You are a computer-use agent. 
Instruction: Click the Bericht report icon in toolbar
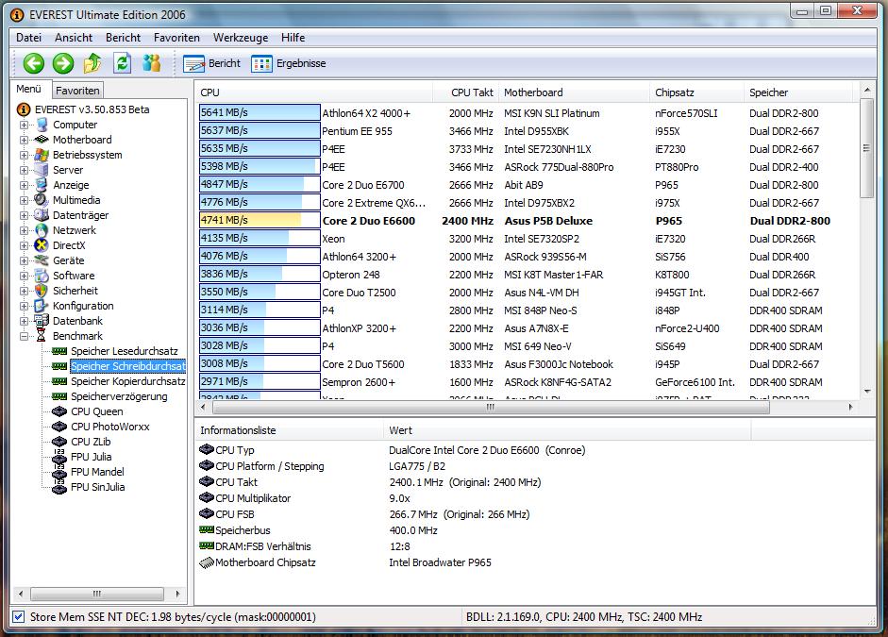(x=193, y=64)
